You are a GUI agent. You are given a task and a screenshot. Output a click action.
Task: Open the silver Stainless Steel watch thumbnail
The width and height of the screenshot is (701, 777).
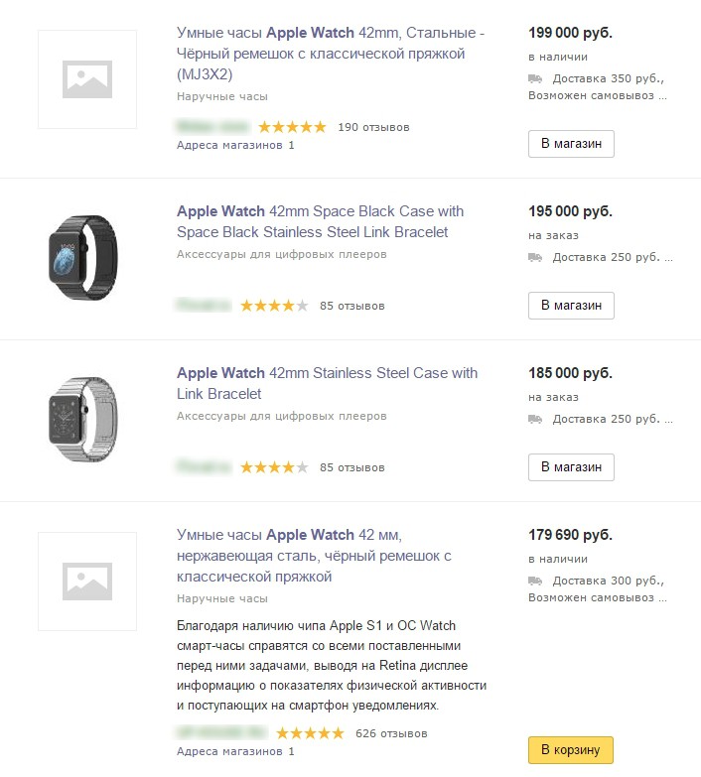pyautogui.click(x=81, y=420)
